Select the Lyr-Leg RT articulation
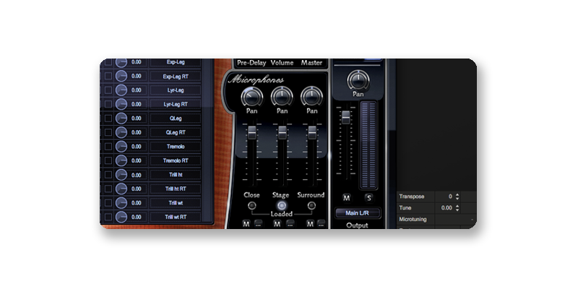This screenshot has width=578, height=289. [x=176, y=104]
